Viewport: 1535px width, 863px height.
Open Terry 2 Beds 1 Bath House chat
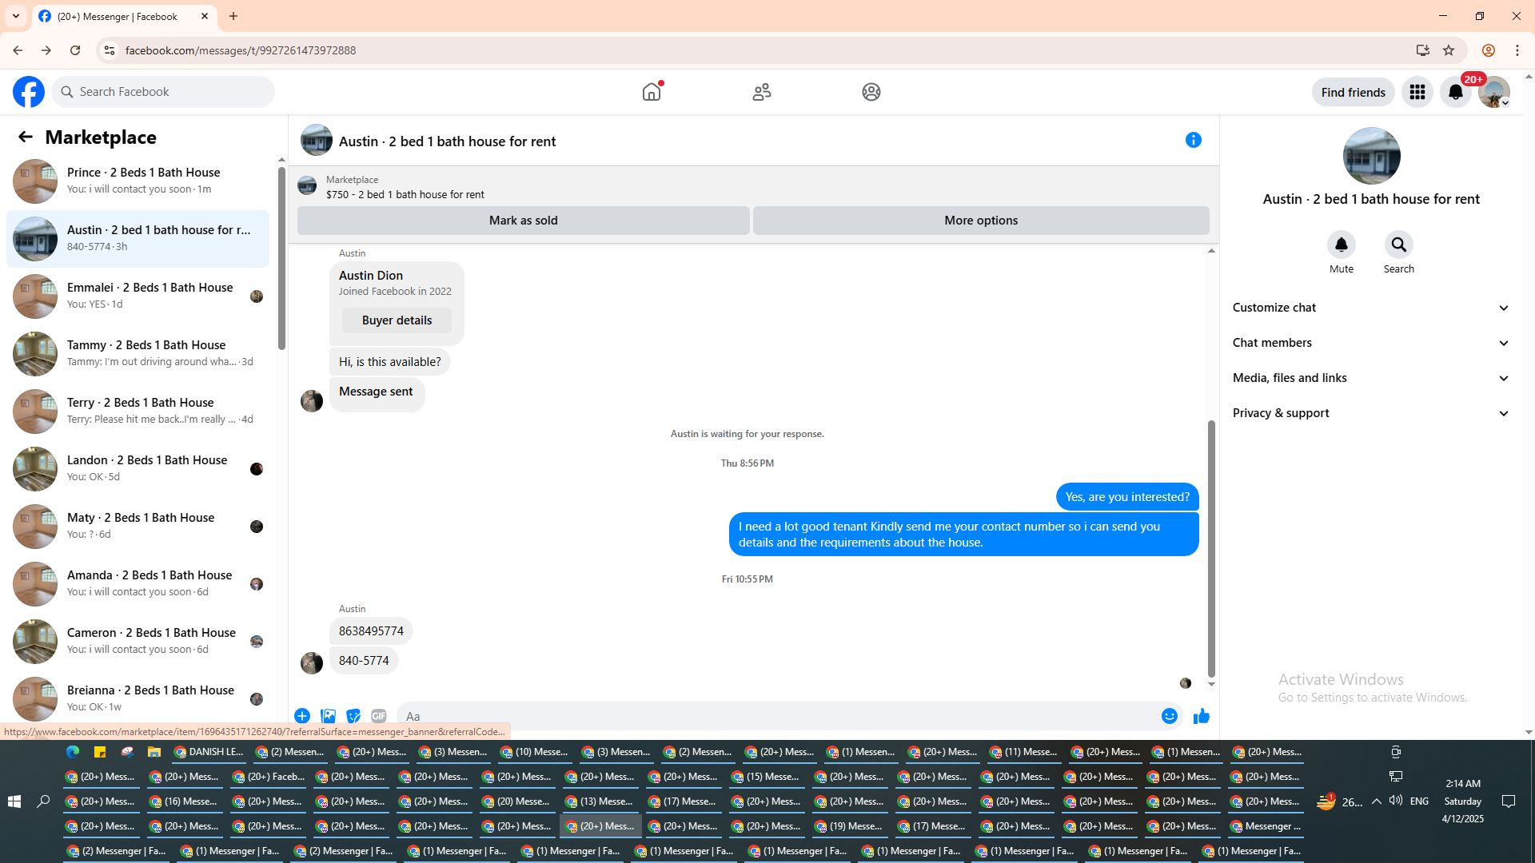pos(138,412)
